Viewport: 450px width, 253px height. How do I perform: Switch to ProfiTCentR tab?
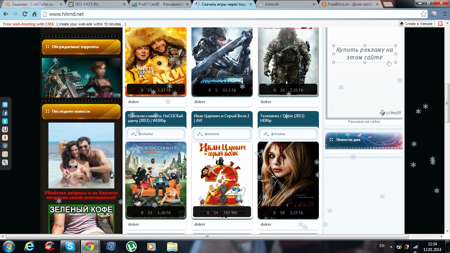160,4
